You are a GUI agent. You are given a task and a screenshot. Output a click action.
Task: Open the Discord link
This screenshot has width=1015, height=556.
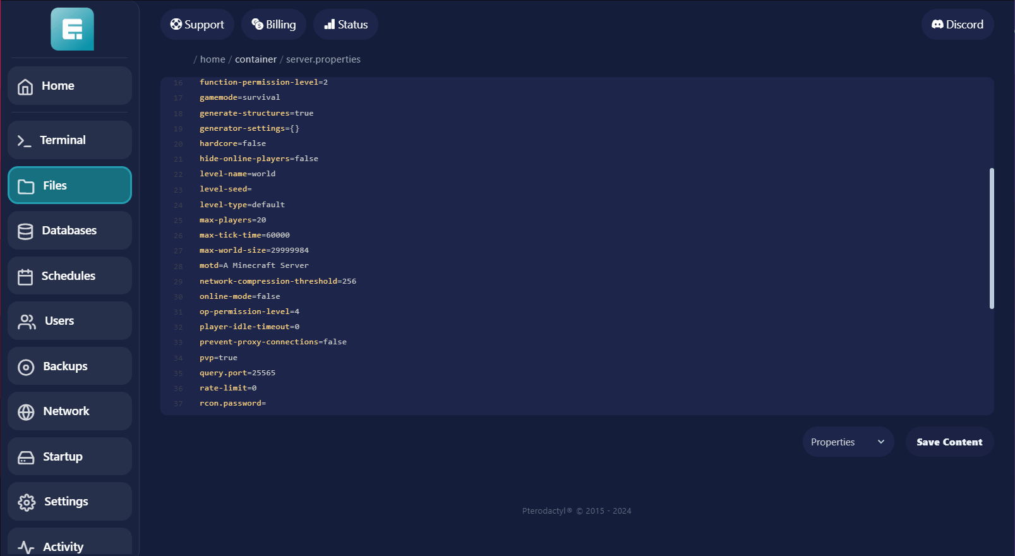click(957, 25)
